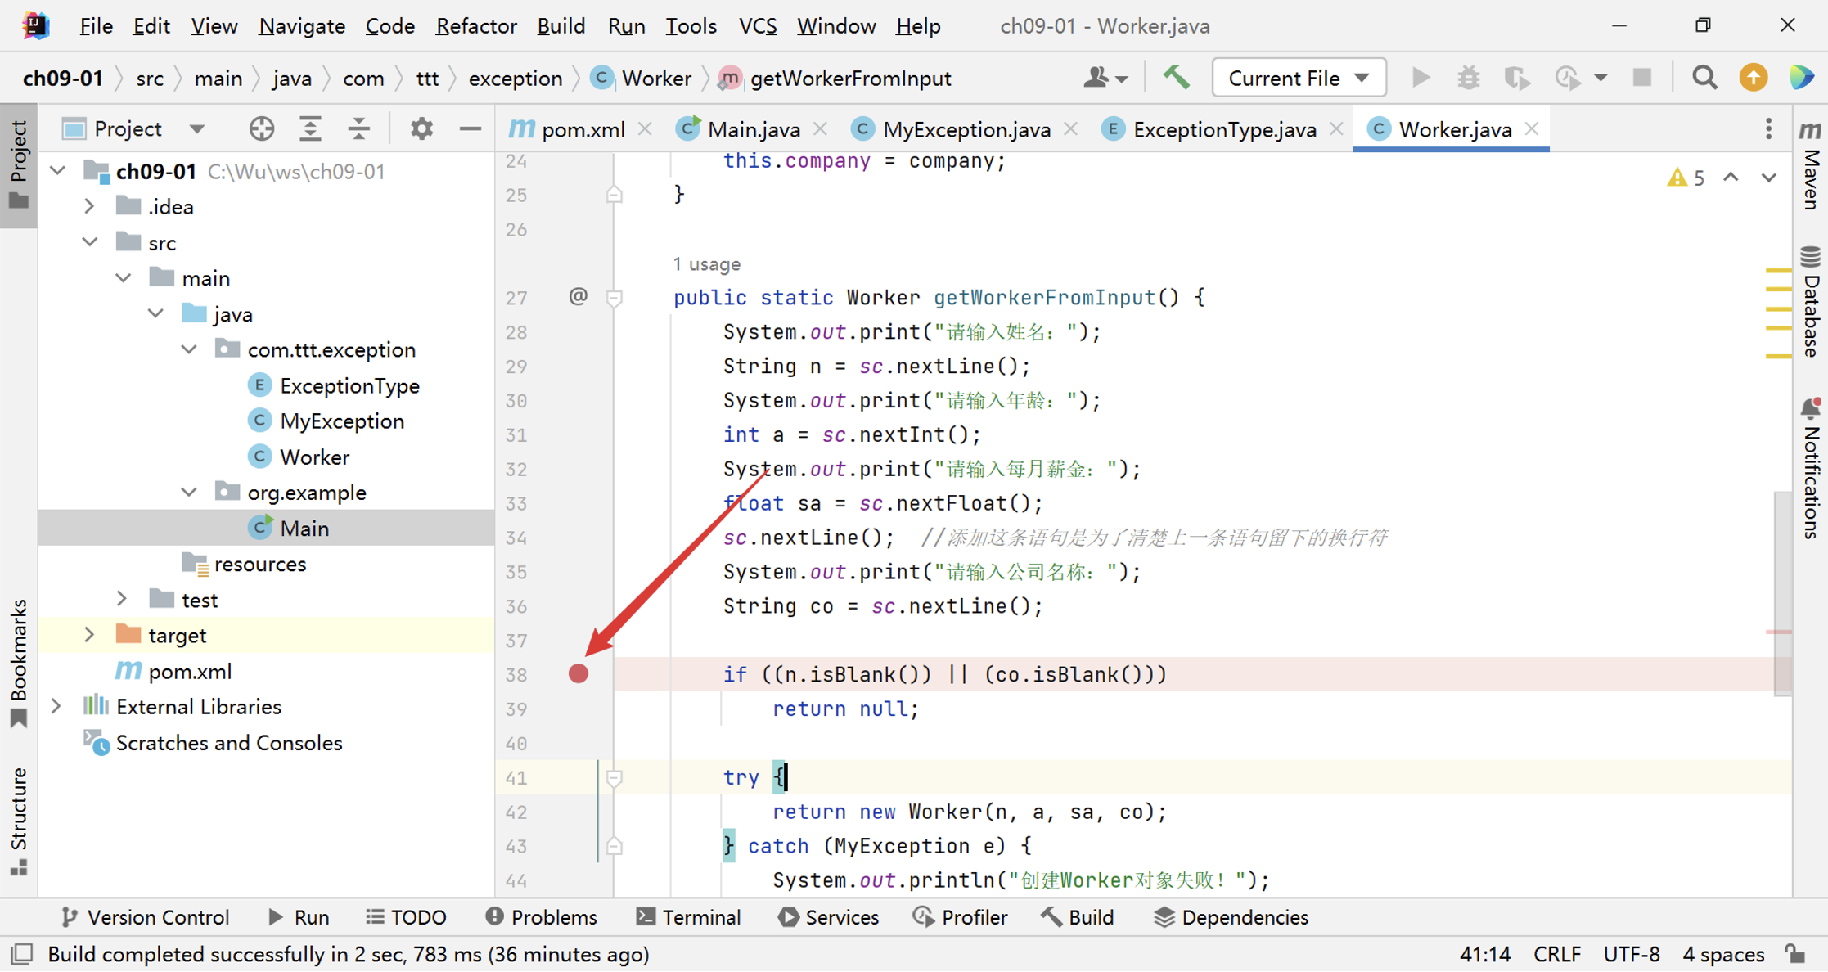Click the CRLF line separator widget
Screen dimensions: 1828x972
tap(1556, 954)
